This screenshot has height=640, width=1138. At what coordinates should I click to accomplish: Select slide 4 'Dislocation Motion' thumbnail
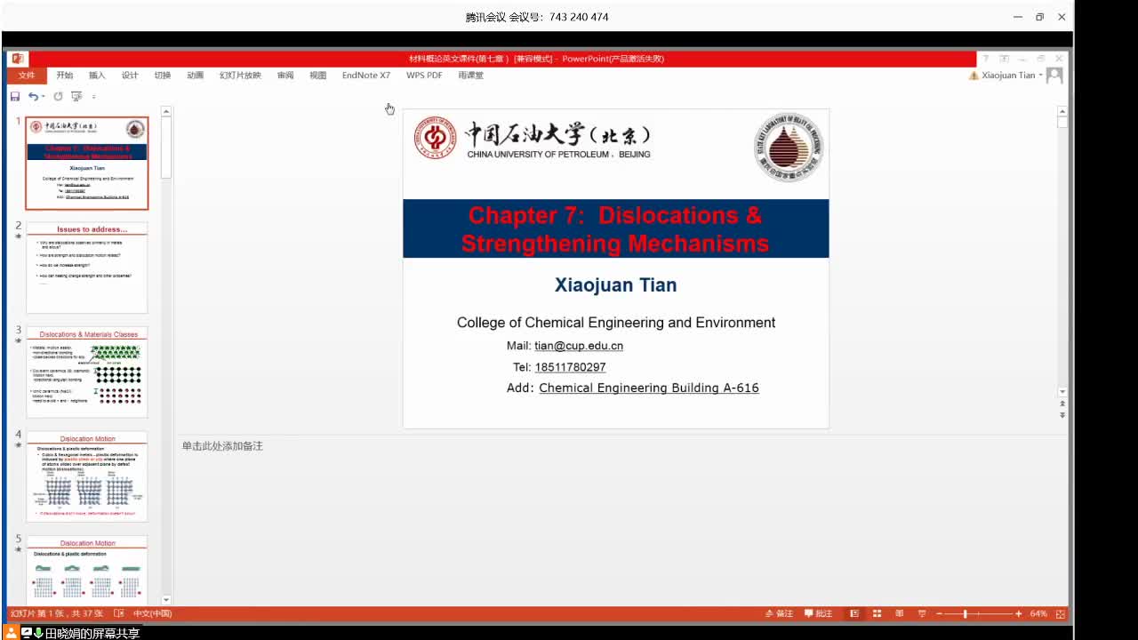(87, 476)
